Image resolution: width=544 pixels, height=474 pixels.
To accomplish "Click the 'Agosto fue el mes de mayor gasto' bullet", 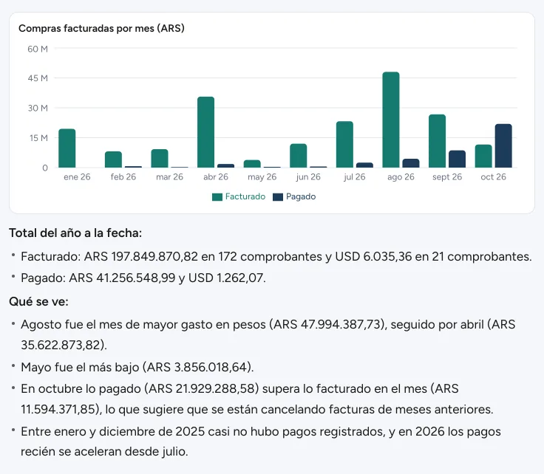I will coord(268,334).
